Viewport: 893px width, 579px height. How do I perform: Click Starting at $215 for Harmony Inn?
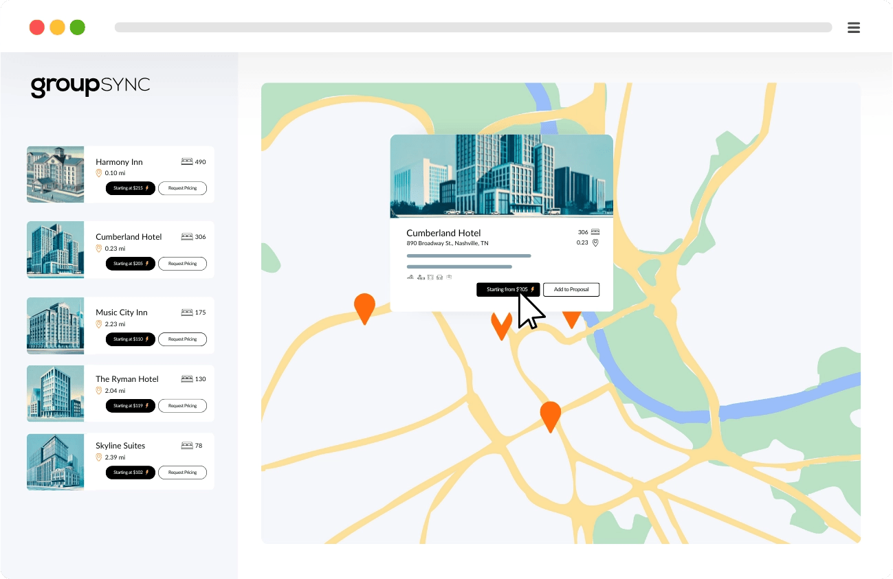[x=131, y=188]
